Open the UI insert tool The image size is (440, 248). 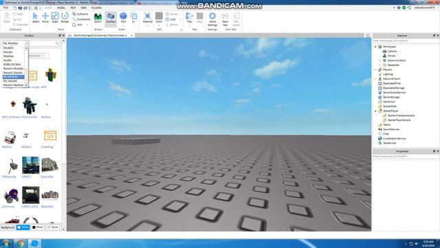pyautogui.click(x=133, y=18)
